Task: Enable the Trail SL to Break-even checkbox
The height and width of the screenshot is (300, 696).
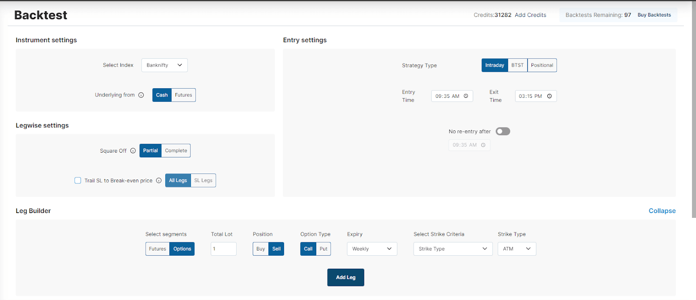Action: (x=78, y=180)
